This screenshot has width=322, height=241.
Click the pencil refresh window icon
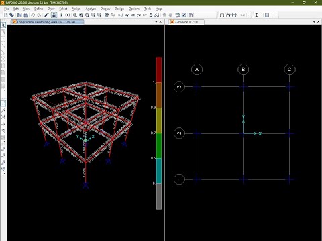[46, 15]
